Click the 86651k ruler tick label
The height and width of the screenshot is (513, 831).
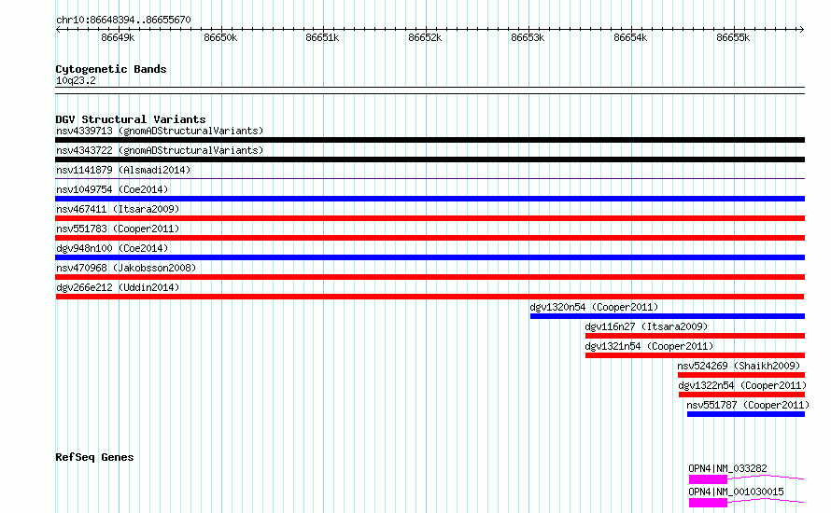coord(322,37)
